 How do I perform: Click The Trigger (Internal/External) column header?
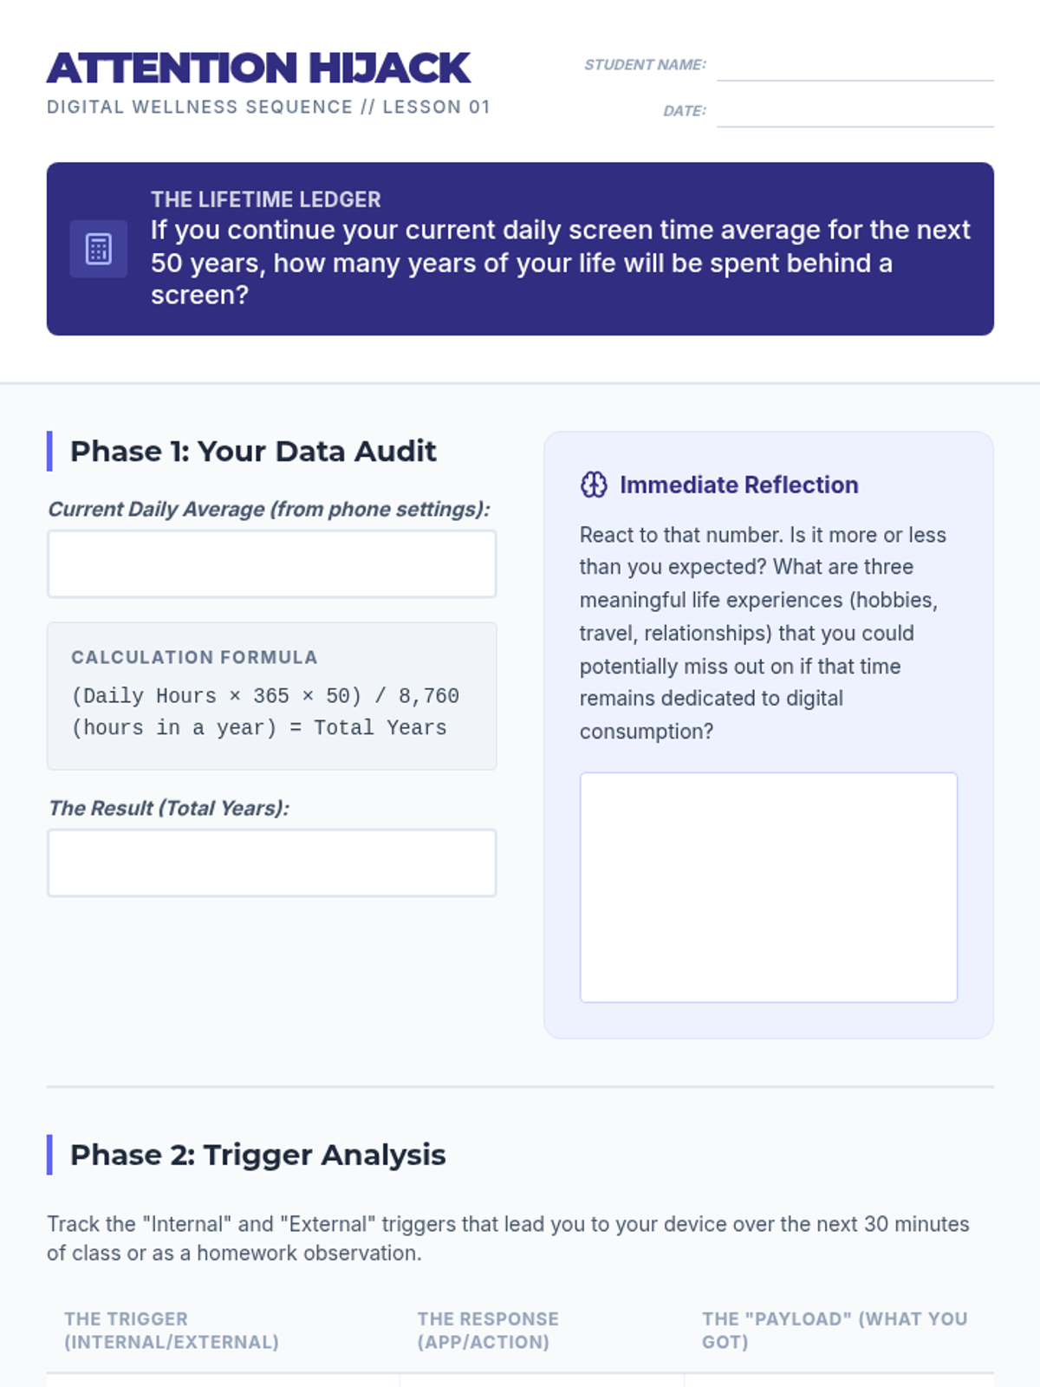pos(172,1331)
